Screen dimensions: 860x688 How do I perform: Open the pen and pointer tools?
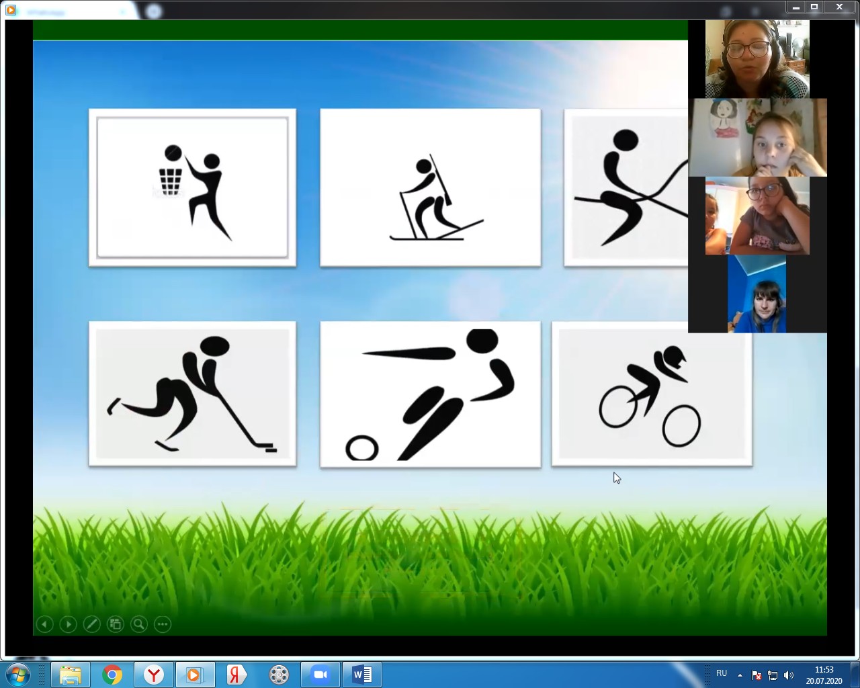point(91,624)
